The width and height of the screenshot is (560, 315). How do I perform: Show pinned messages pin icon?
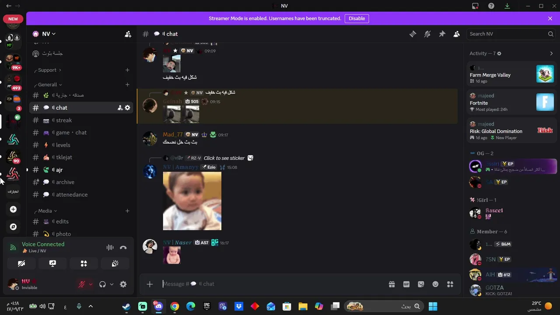pyautogui.click(x=442, y=34)
